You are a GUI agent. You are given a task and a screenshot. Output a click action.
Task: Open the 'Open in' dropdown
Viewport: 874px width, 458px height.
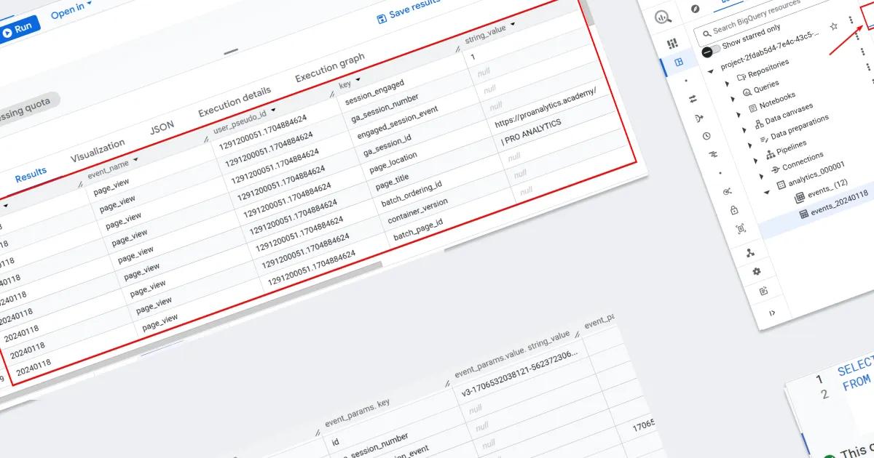point(71,9)
